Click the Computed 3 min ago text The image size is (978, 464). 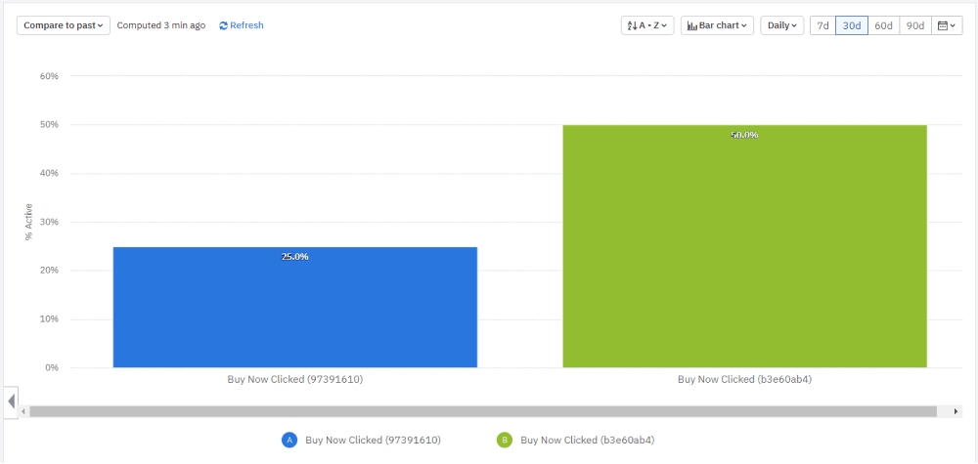click(x=161, y=25)
